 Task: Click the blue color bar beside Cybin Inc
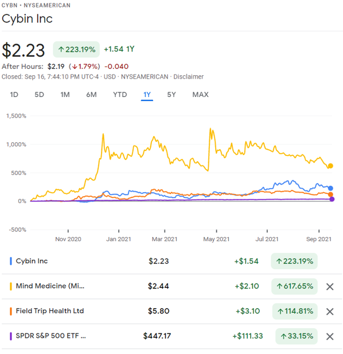pos(11,261)
